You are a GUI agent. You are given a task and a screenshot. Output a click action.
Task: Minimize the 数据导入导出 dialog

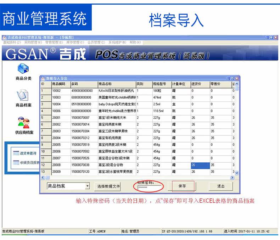click(x=228, y=78)
